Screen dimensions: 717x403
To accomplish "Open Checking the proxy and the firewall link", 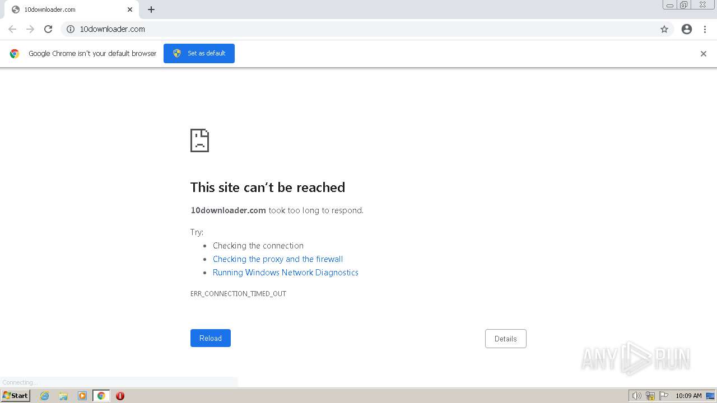I will click(278, 259).
